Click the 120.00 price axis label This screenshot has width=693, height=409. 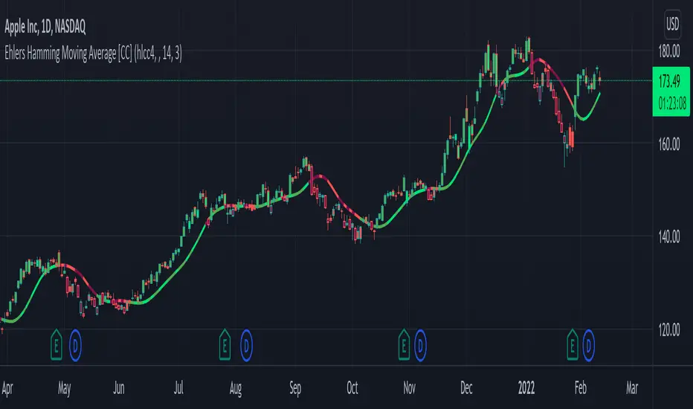[669, 330]
